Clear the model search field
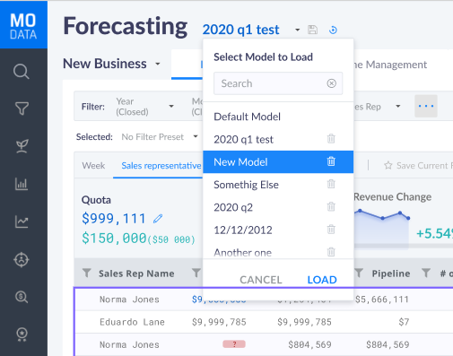 331,83
